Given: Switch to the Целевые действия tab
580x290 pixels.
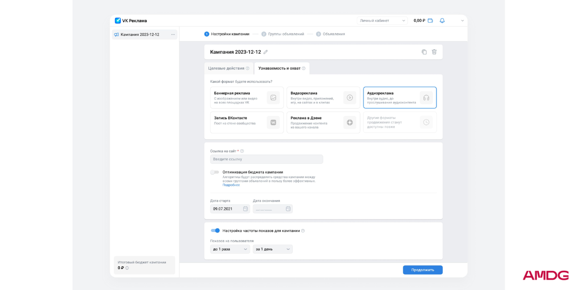Looking at the screenshot, I should [229, 68].
